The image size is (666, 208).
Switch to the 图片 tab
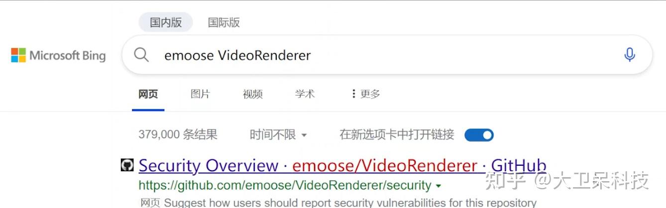coord(200,94)
